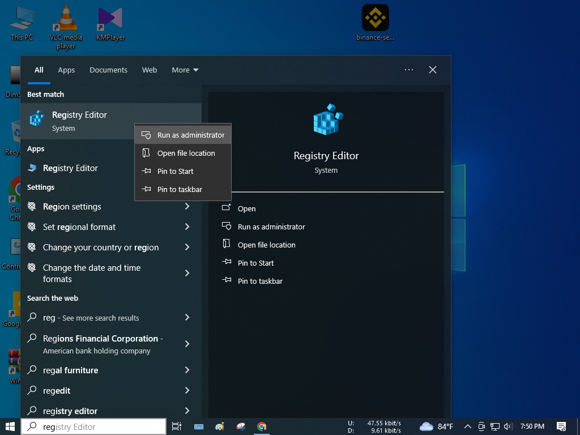The width and height of the screenshot is (580, 435).
Task: Show hidden tray icons arrow
Action: 467,427
